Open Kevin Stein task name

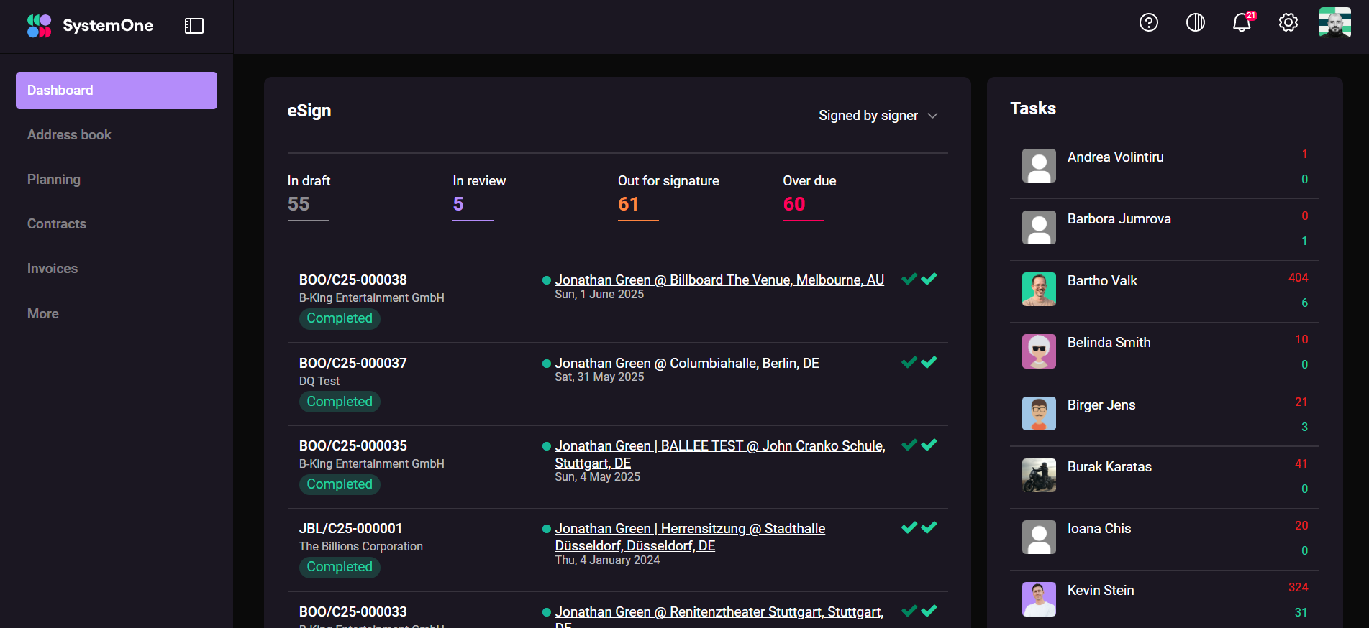point(1101,591)
